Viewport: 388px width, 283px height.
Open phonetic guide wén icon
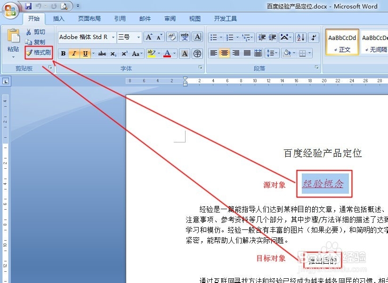pos(185,37)
